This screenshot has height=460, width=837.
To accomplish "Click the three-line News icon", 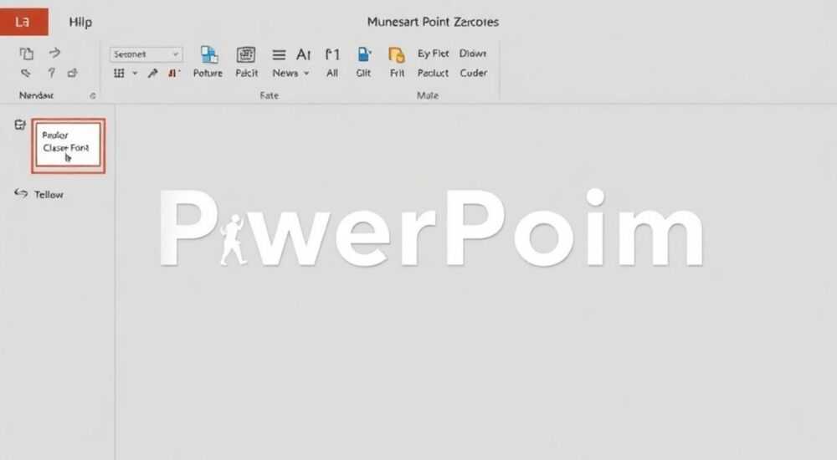I will tap(279, 54).
